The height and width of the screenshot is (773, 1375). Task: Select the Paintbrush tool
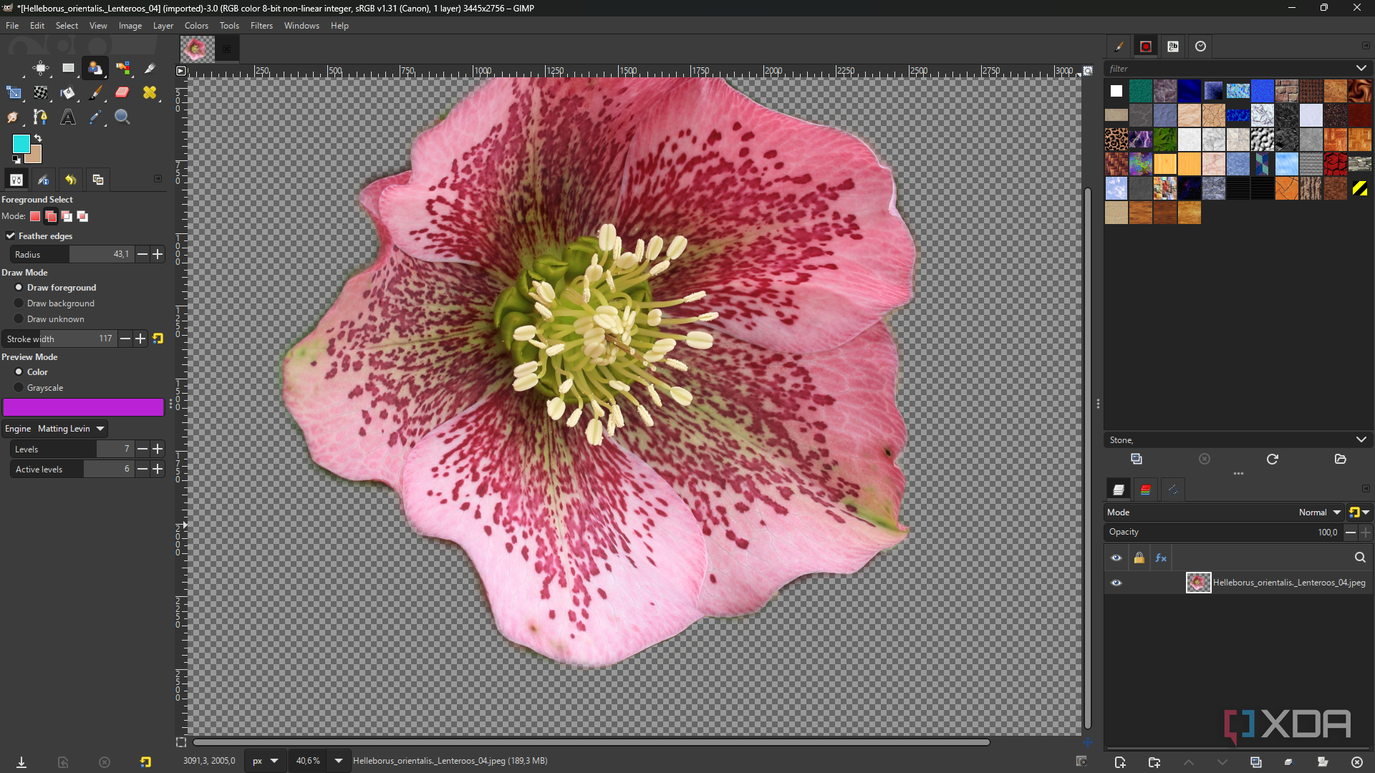tap(95, 93)
